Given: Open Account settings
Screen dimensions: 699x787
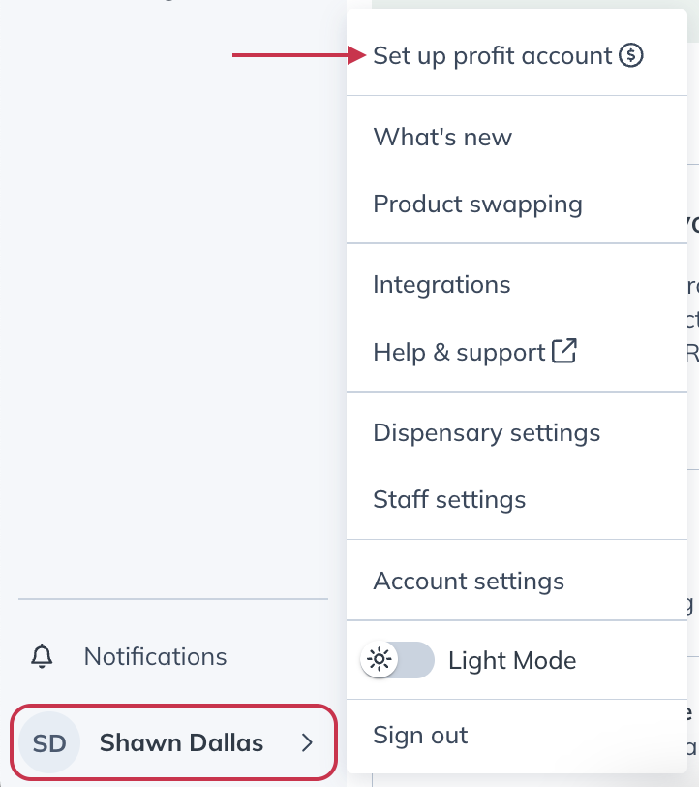Looking at the screenshot, I should click(x=517, y=581).
